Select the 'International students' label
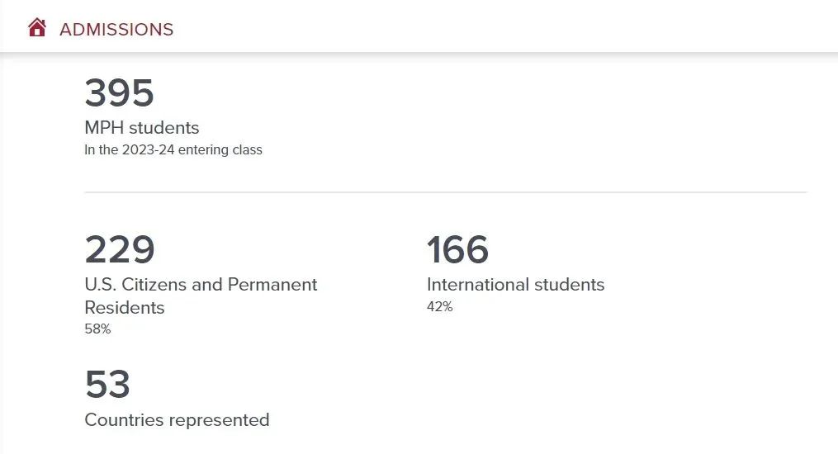Image resolution: width=838 pixels, height=454 pixels. (515, 285)
